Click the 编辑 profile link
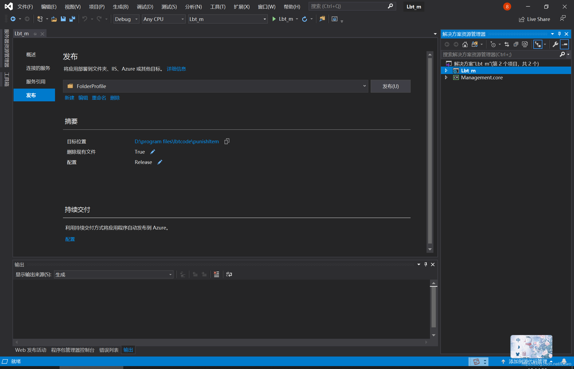The width and height of the screenshot is (574, 369). (x=83, y=98)
